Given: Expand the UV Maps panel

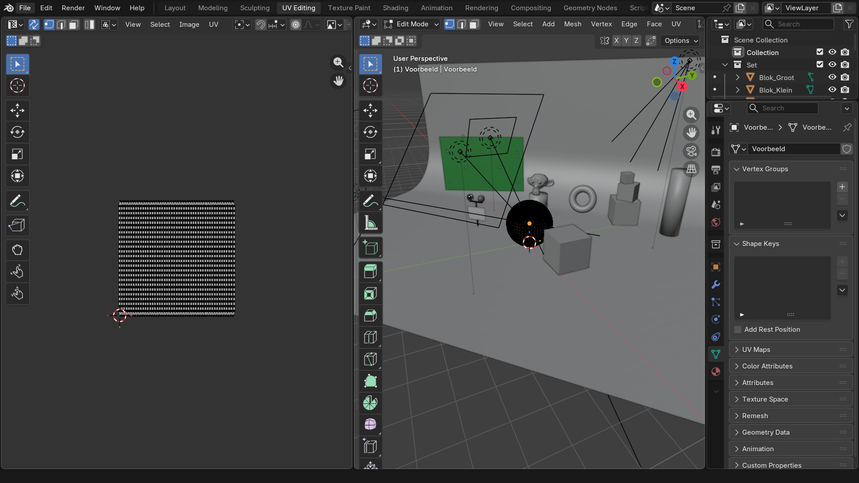Looking at the screenshot, I should pos(791,350).
